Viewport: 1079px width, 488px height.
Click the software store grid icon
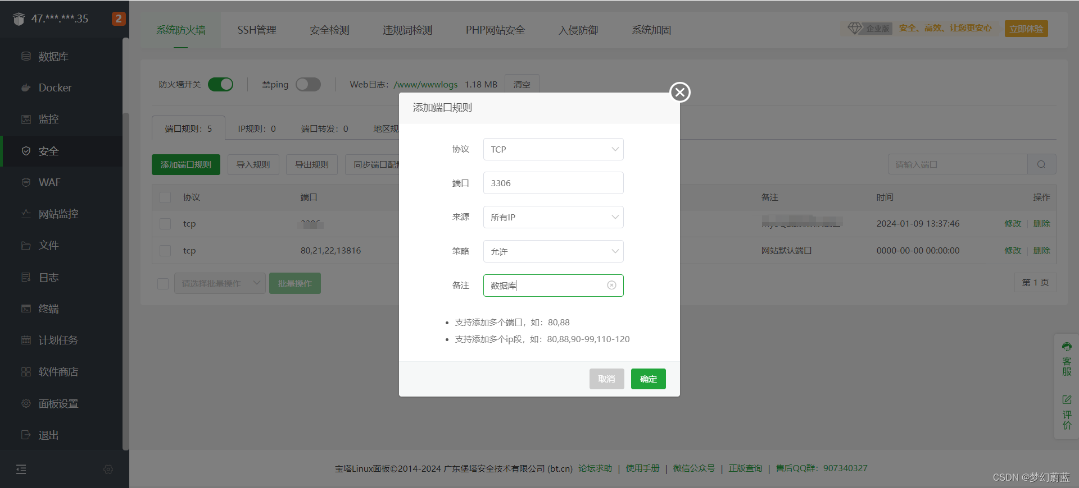click(x=26, y=372)
